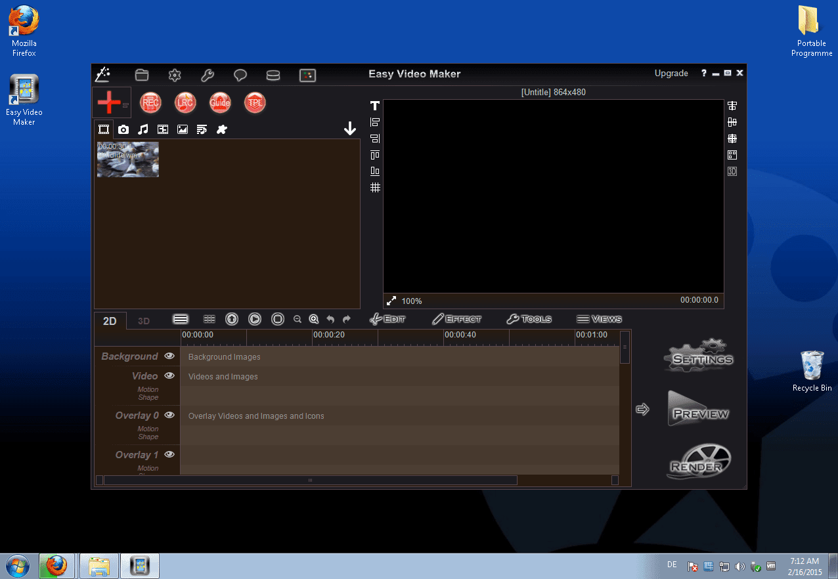
Task: Click the magic wand icon in title bar
Action: click(x=102, y=74)
